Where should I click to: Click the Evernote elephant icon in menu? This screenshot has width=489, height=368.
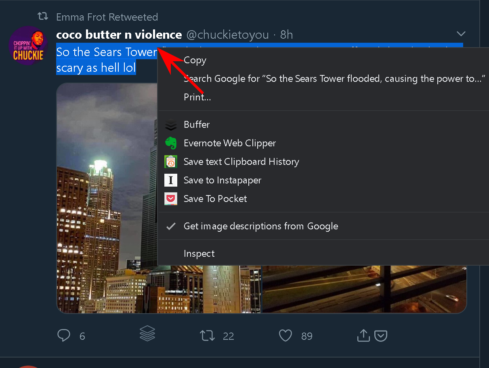tap(171, 143)
